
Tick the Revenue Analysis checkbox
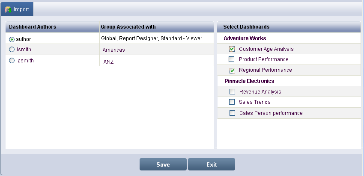[x=232, y=91]
